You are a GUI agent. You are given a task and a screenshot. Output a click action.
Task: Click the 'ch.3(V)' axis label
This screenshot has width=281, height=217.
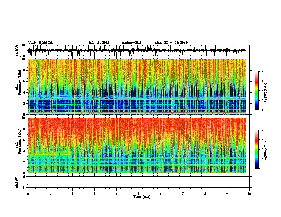click(x=17, y=182)
